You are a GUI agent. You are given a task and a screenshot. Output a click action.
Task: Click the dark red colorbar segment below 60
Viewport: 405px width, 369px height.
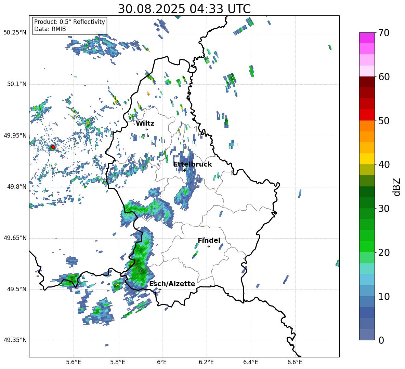[x=367, y=82]
